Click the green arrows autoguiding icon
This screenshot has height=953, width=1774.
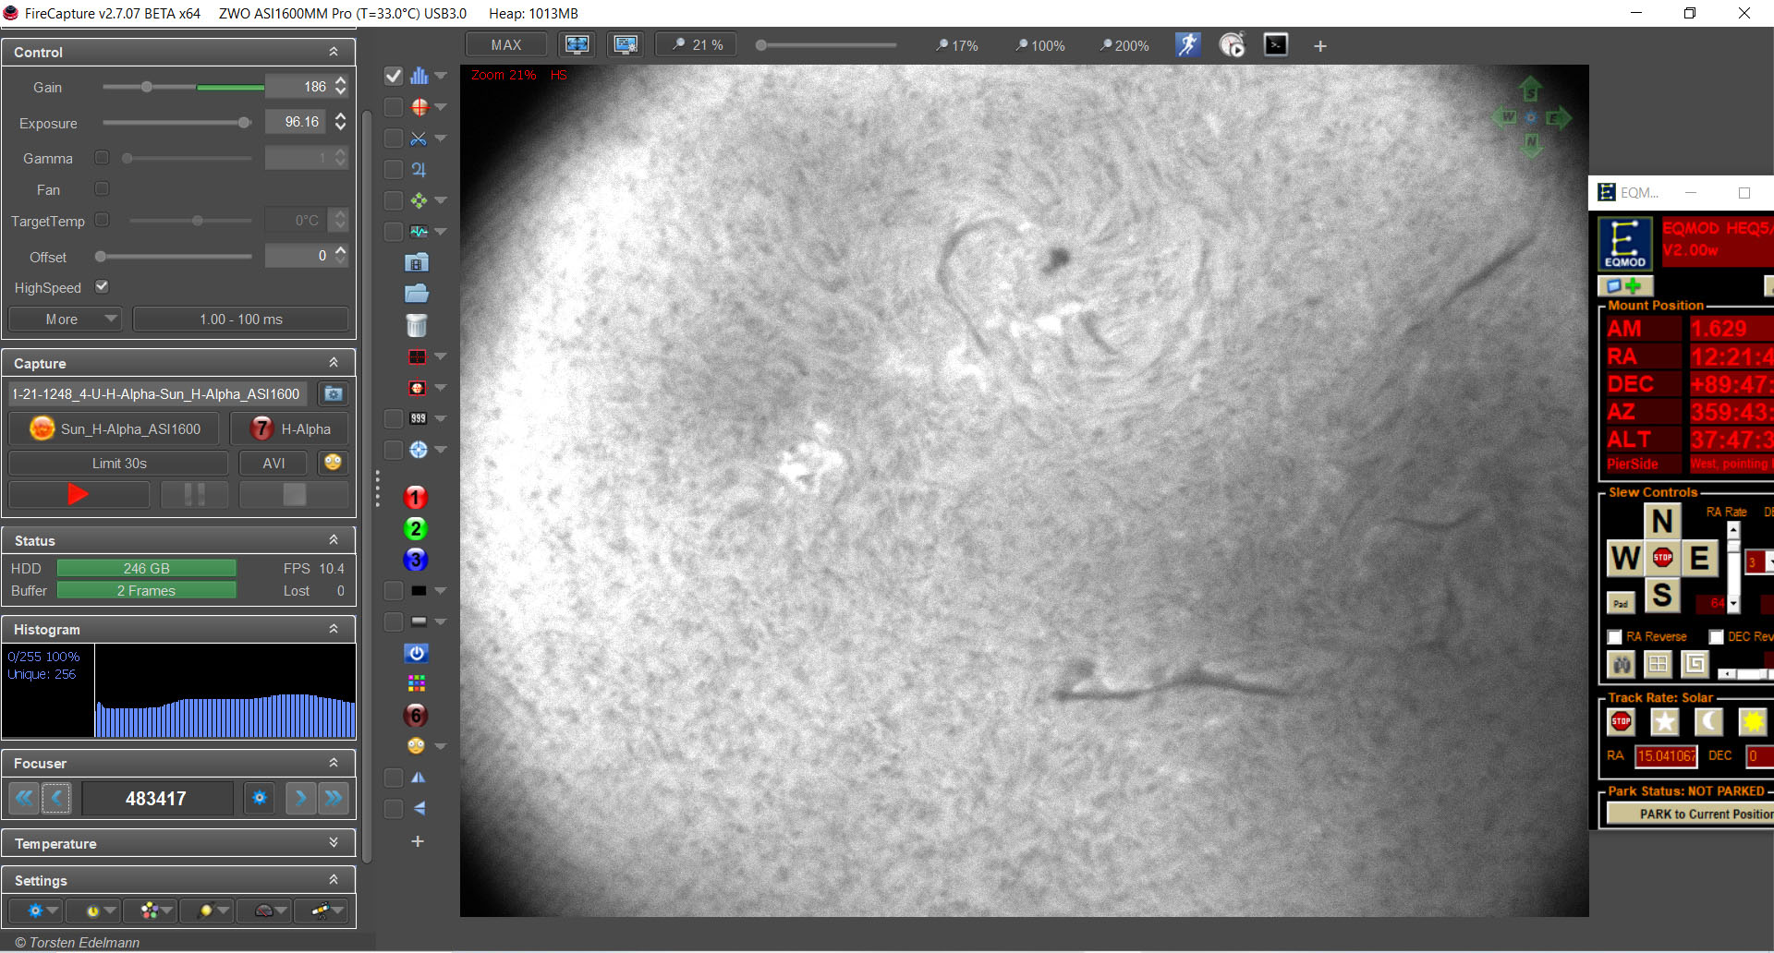click(419, 200)
